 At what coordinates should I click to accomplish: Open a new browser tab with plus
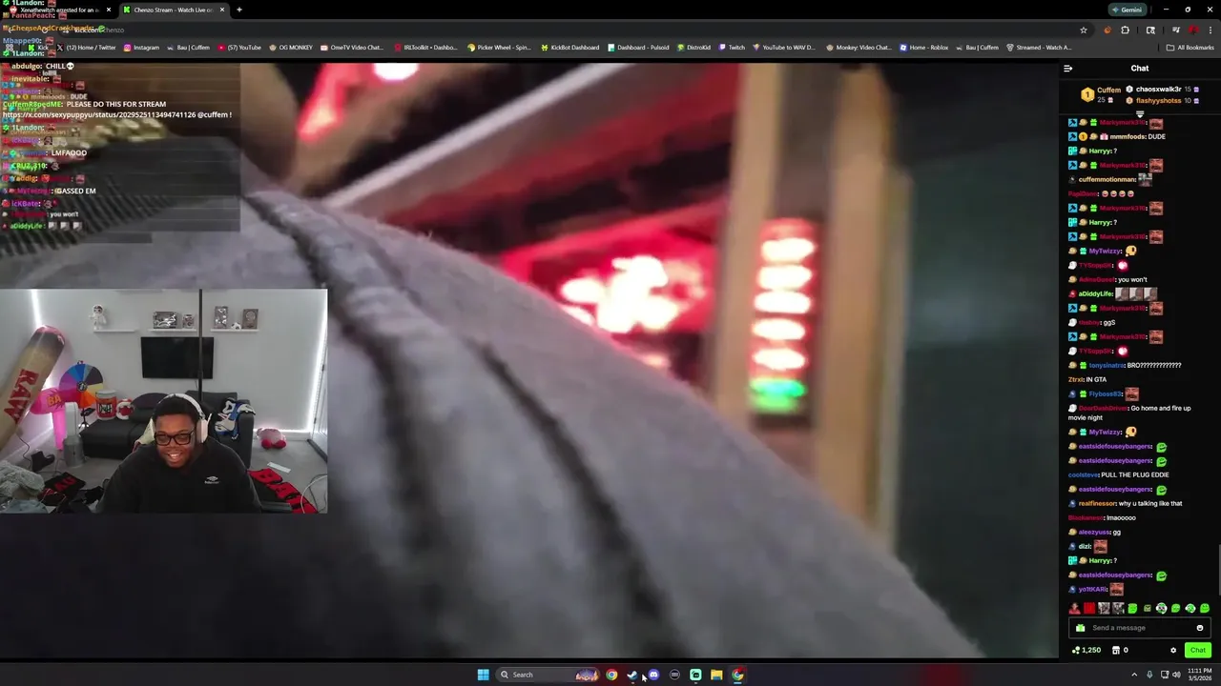coord(239,10)
